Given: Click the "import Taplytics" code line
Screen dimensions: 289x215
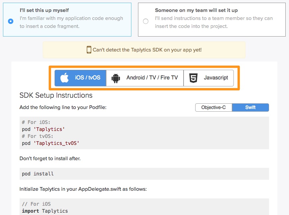Looking at the screenshot, I should pyautogui.click(x=45, y=211).
